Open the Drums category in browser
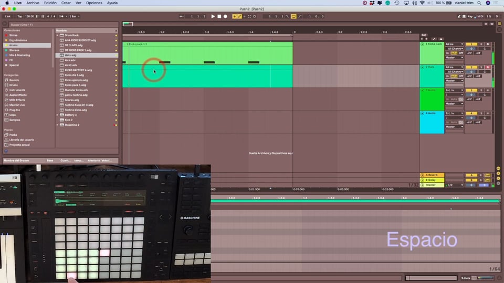 point(14,85)
